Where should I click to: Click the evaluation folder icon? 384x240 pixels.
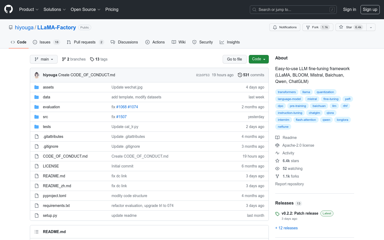(37, 107)
